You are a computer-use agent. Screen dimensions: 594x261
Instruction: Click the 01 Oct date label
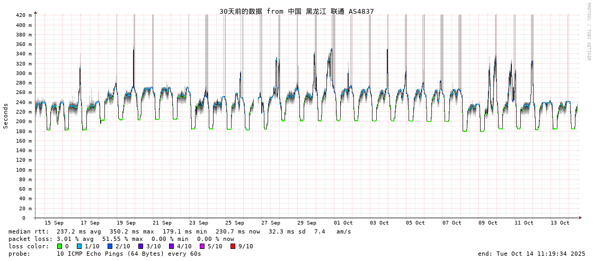pos(343,223)
